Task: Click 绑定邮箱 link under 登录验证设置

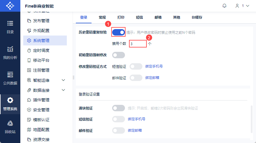Action: 135,130
